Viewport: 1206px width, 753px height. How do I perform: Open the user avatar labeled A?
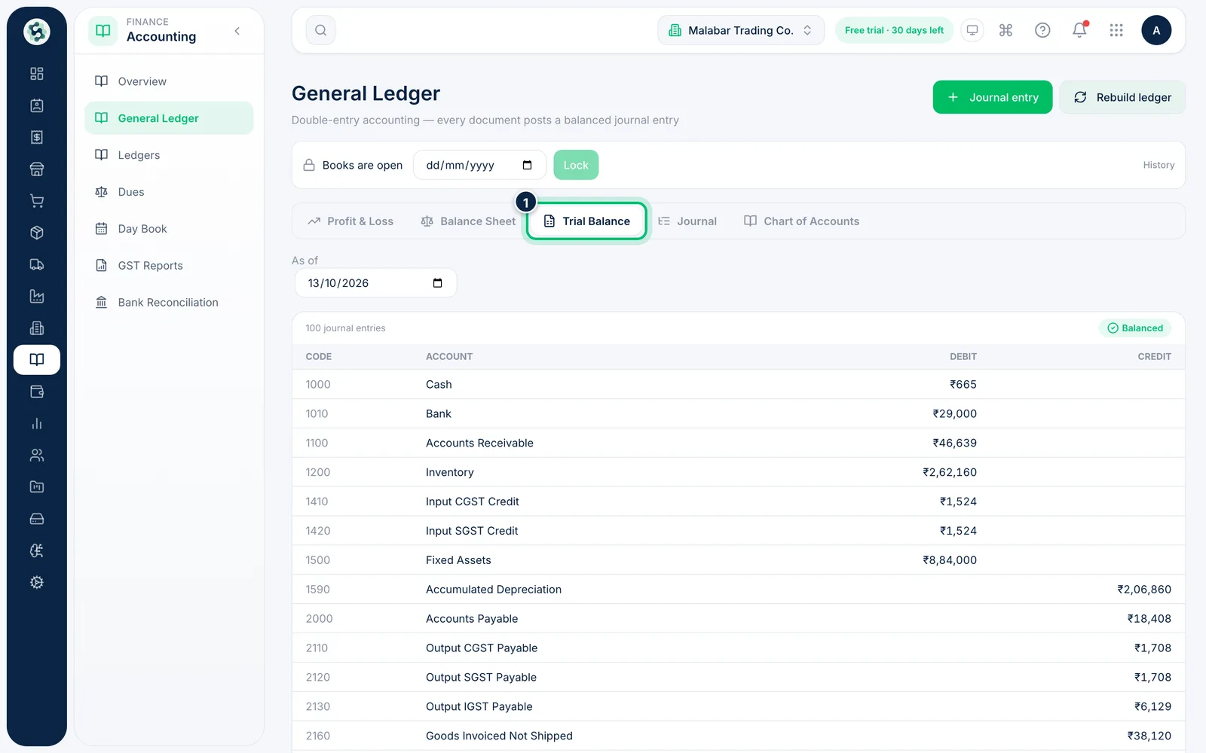(x=1156, y=30)
